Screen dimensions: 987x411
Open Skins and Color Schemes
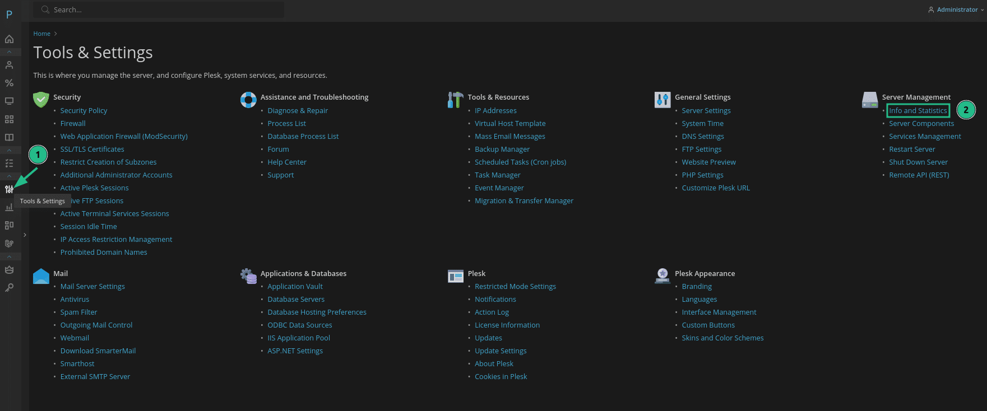722,338
